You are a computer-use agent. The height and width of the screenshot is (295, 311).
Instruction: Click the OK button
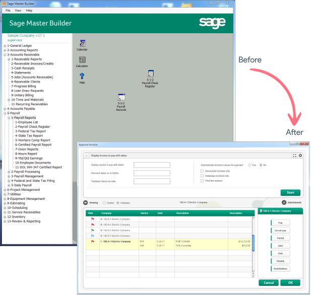click(290, 283)
